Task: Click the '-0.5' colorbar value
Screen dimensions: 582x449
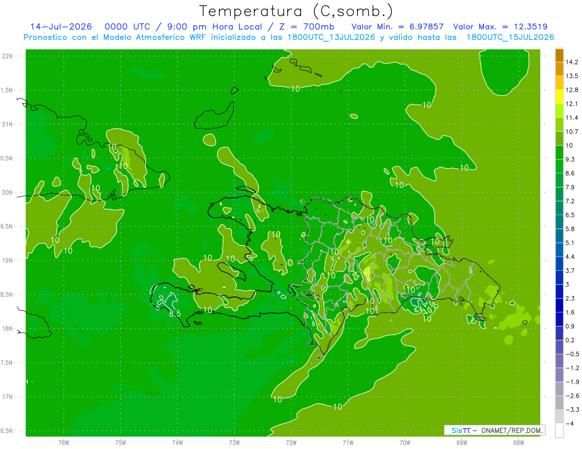Action: (x=572, y=354)
